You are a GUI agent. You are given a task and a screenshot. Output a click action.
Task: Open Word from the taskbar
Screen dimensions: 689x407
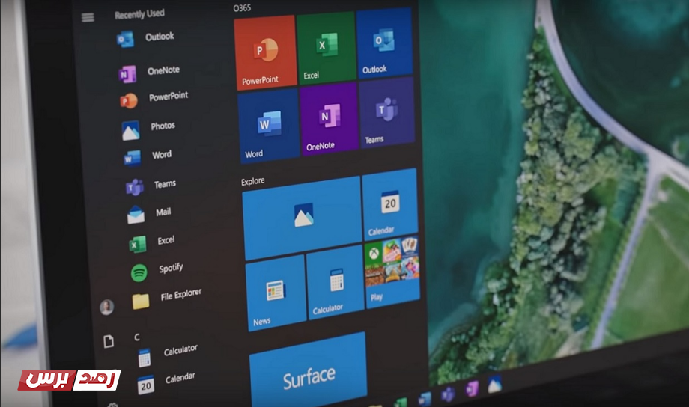pos(425,399)
